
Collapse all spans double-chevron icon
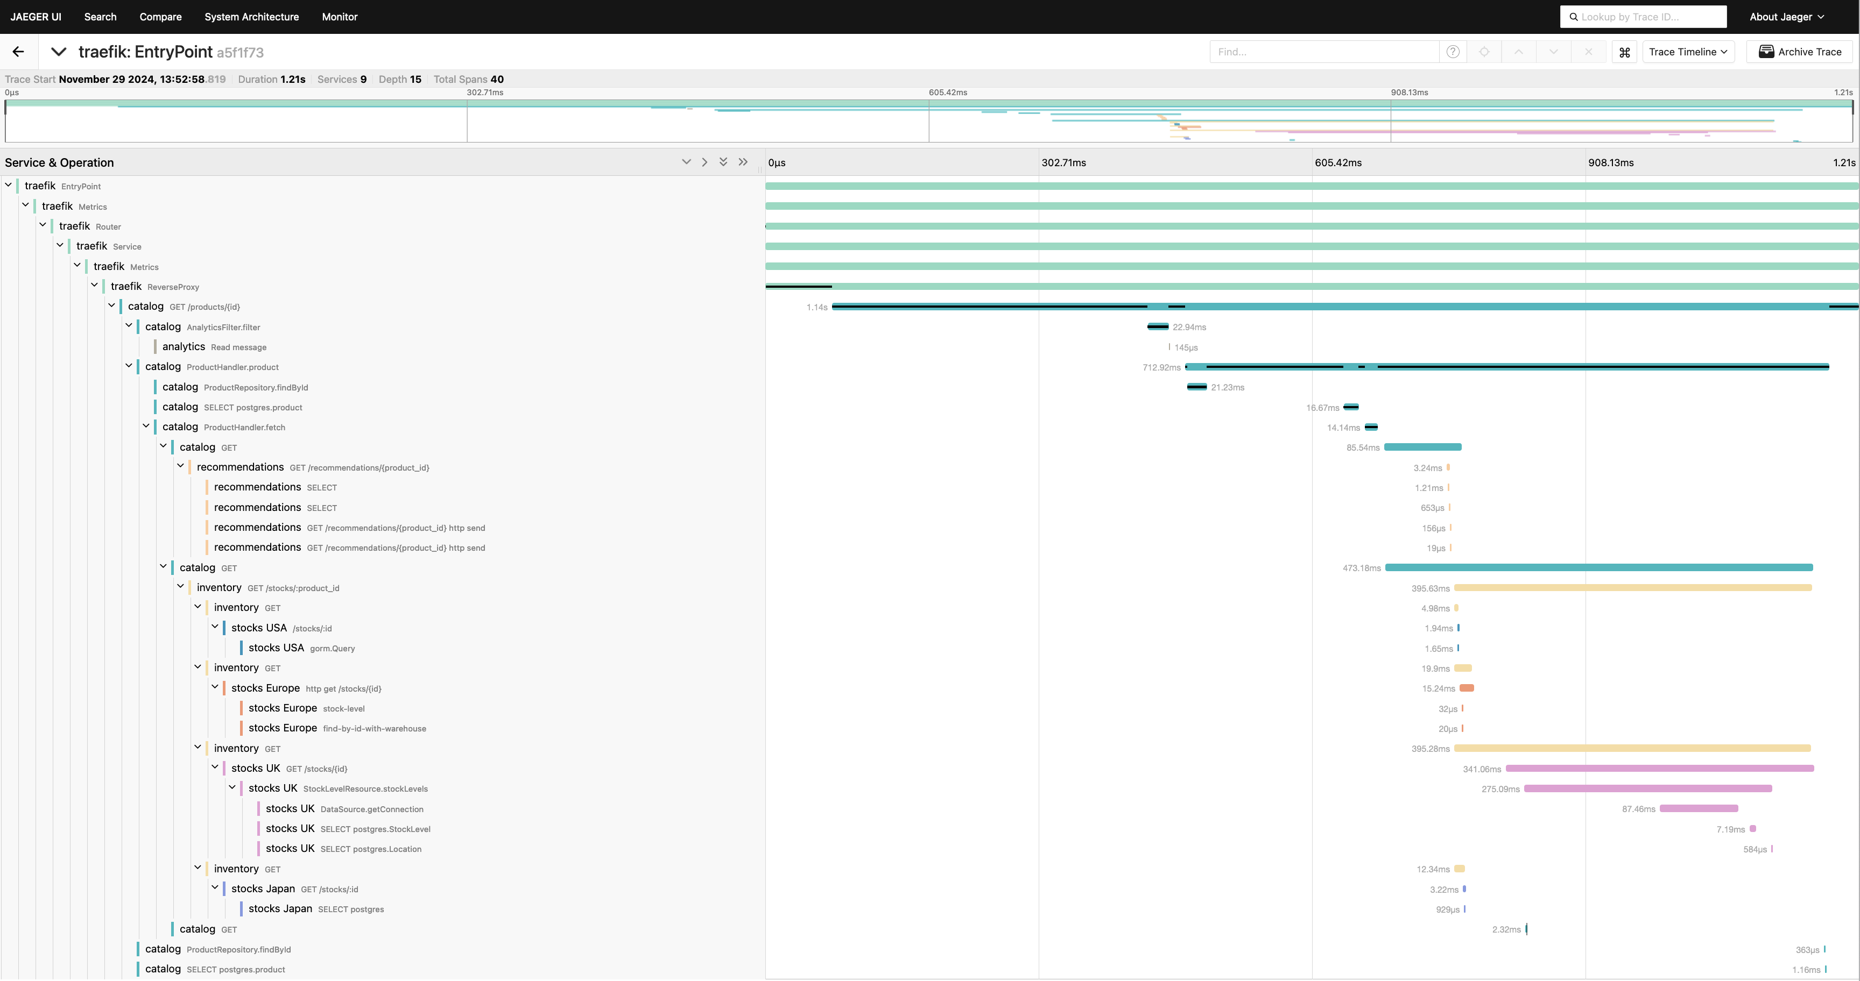743,162
